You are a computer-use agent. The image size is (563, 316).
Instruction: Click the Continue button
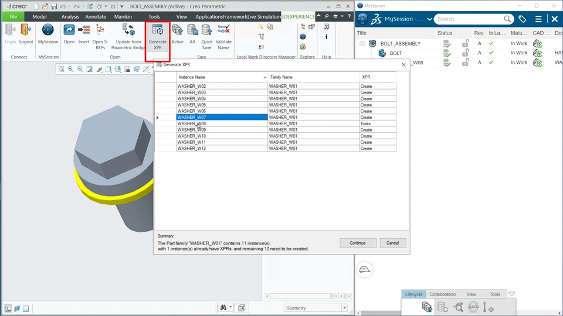coord(358,243)
